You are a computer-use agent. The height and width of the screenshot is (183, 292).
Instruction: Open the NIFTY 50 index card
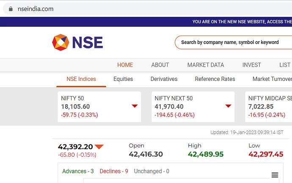[99, 107]
